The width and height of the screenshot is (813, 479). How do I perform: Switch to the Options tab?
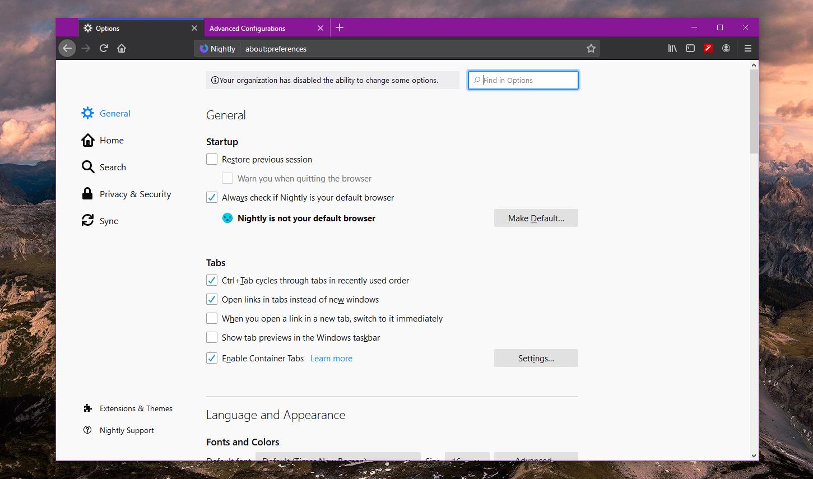pos(141,28)
